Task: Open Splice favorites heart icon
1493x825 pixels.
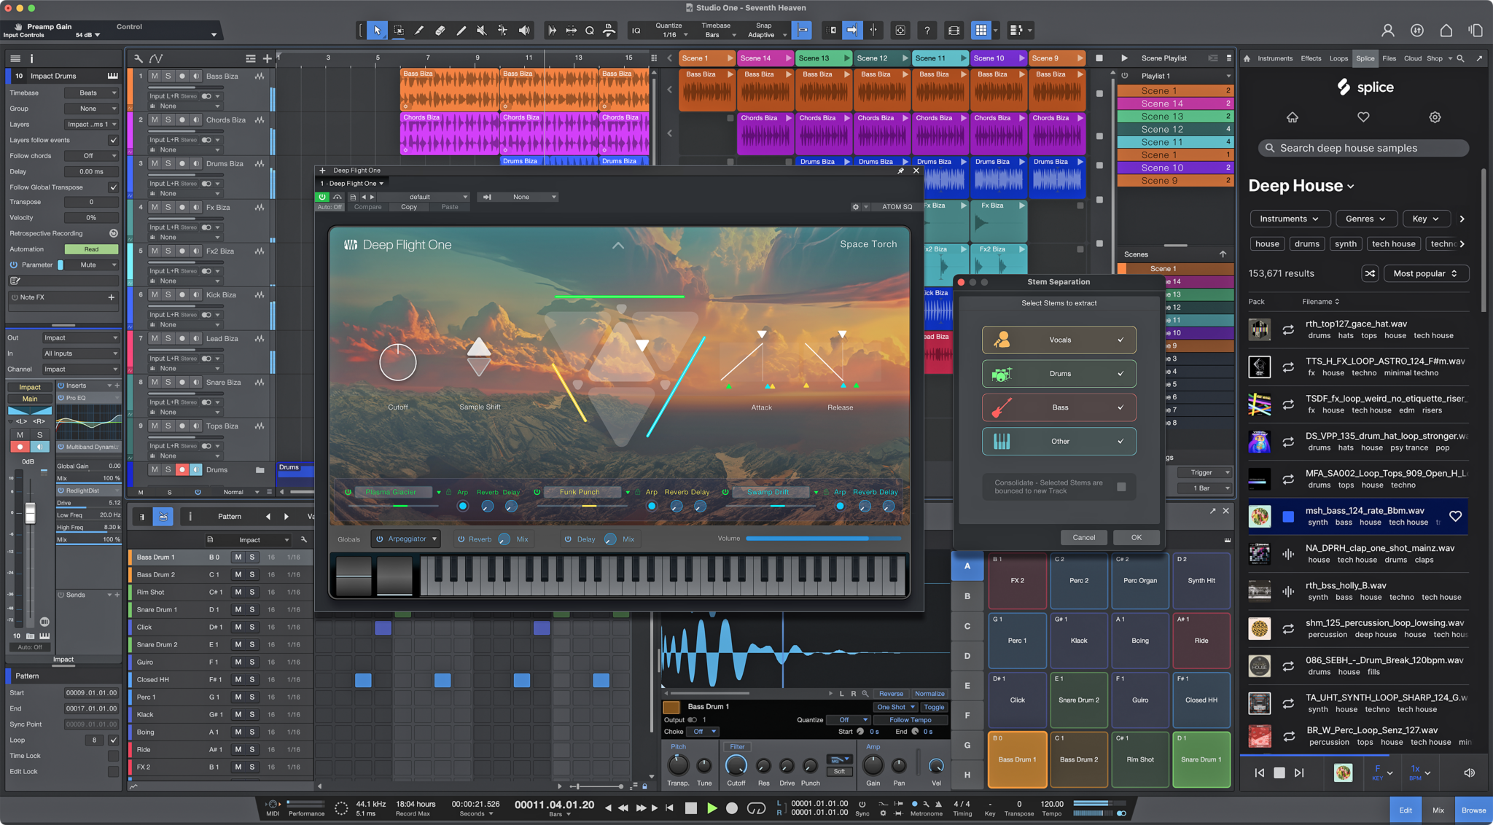Action: click(1363, 117)
